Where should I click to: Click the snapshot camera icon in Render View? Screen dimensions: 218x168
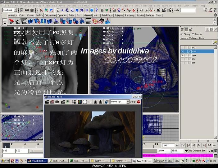[x=57, y=102]
